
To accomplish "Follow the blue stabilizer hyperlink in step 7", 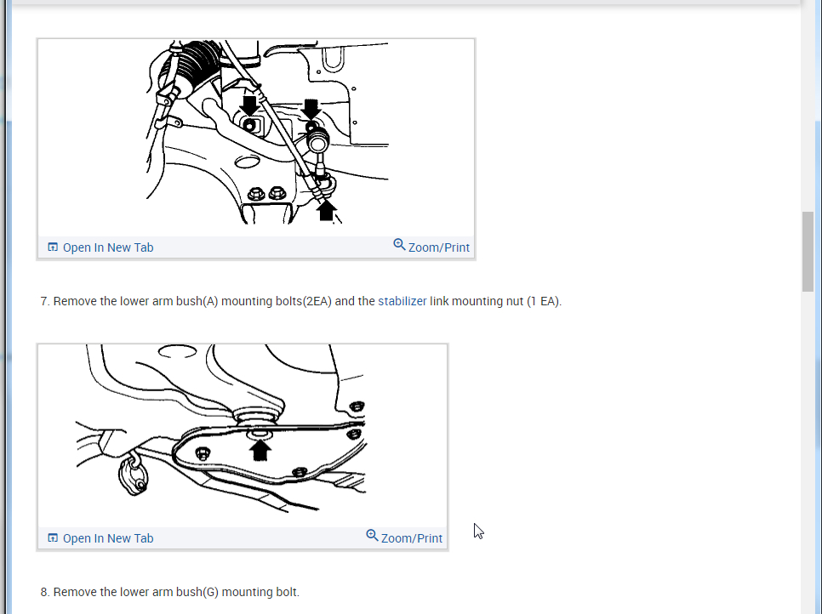I will click(402, 301).
